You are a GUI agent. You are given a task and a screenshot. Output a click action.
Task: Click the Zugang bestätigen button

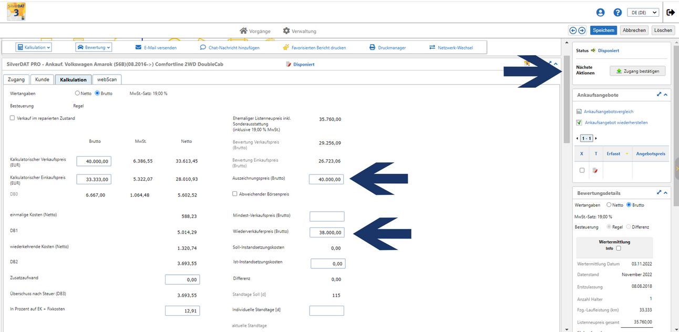pyautogui.click(x=637, y=70)
